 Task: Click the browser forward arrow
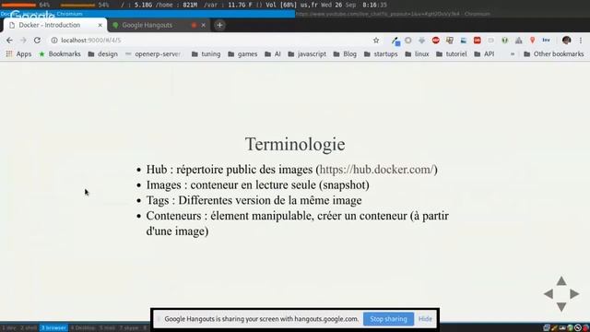pyautogui.click(x=23, y=41)
